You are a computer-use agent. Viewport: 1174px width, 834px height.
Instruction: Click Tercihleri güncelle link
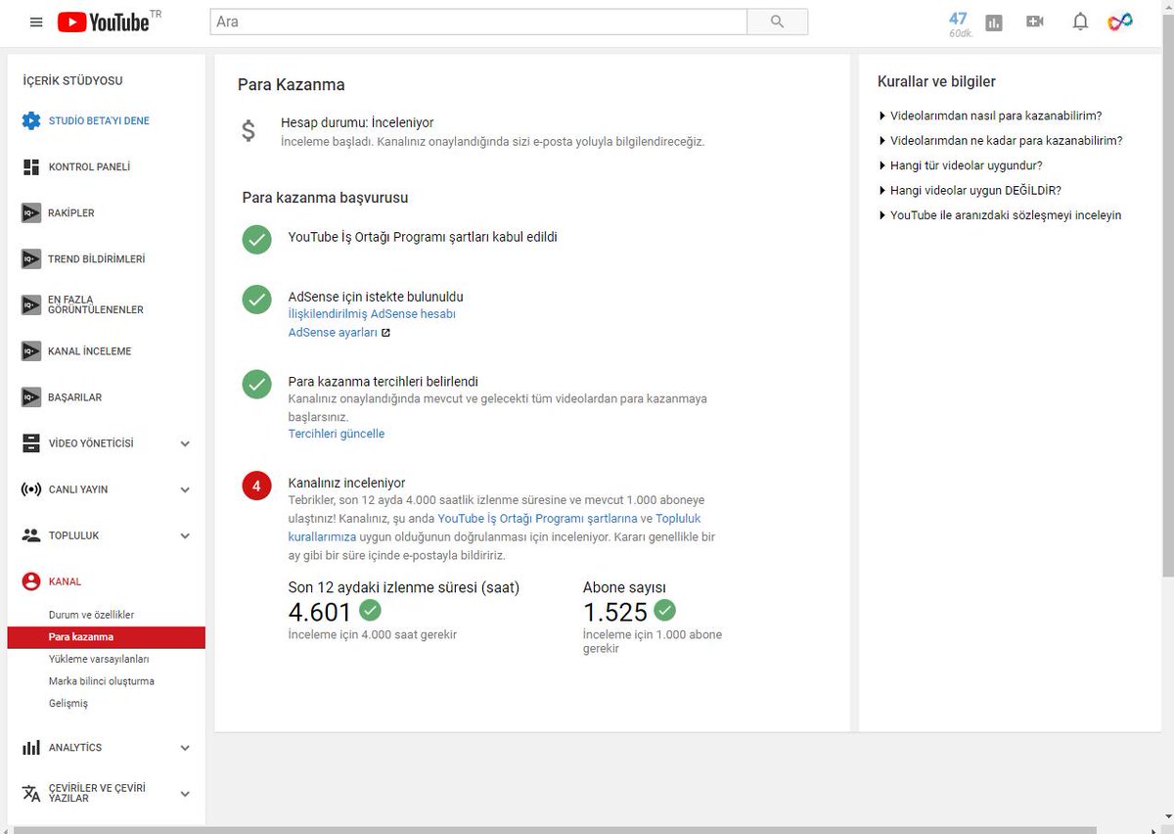[337, 434]
